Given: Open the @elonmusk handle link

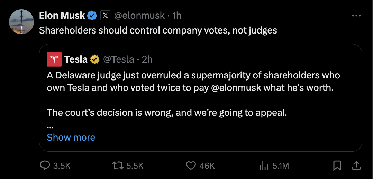Looking at the screenshot, I should tap(140, 16).
